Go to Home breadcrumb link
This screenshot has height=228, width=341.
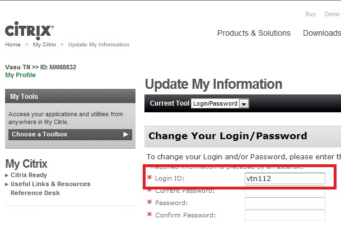[x=13, y=45]
